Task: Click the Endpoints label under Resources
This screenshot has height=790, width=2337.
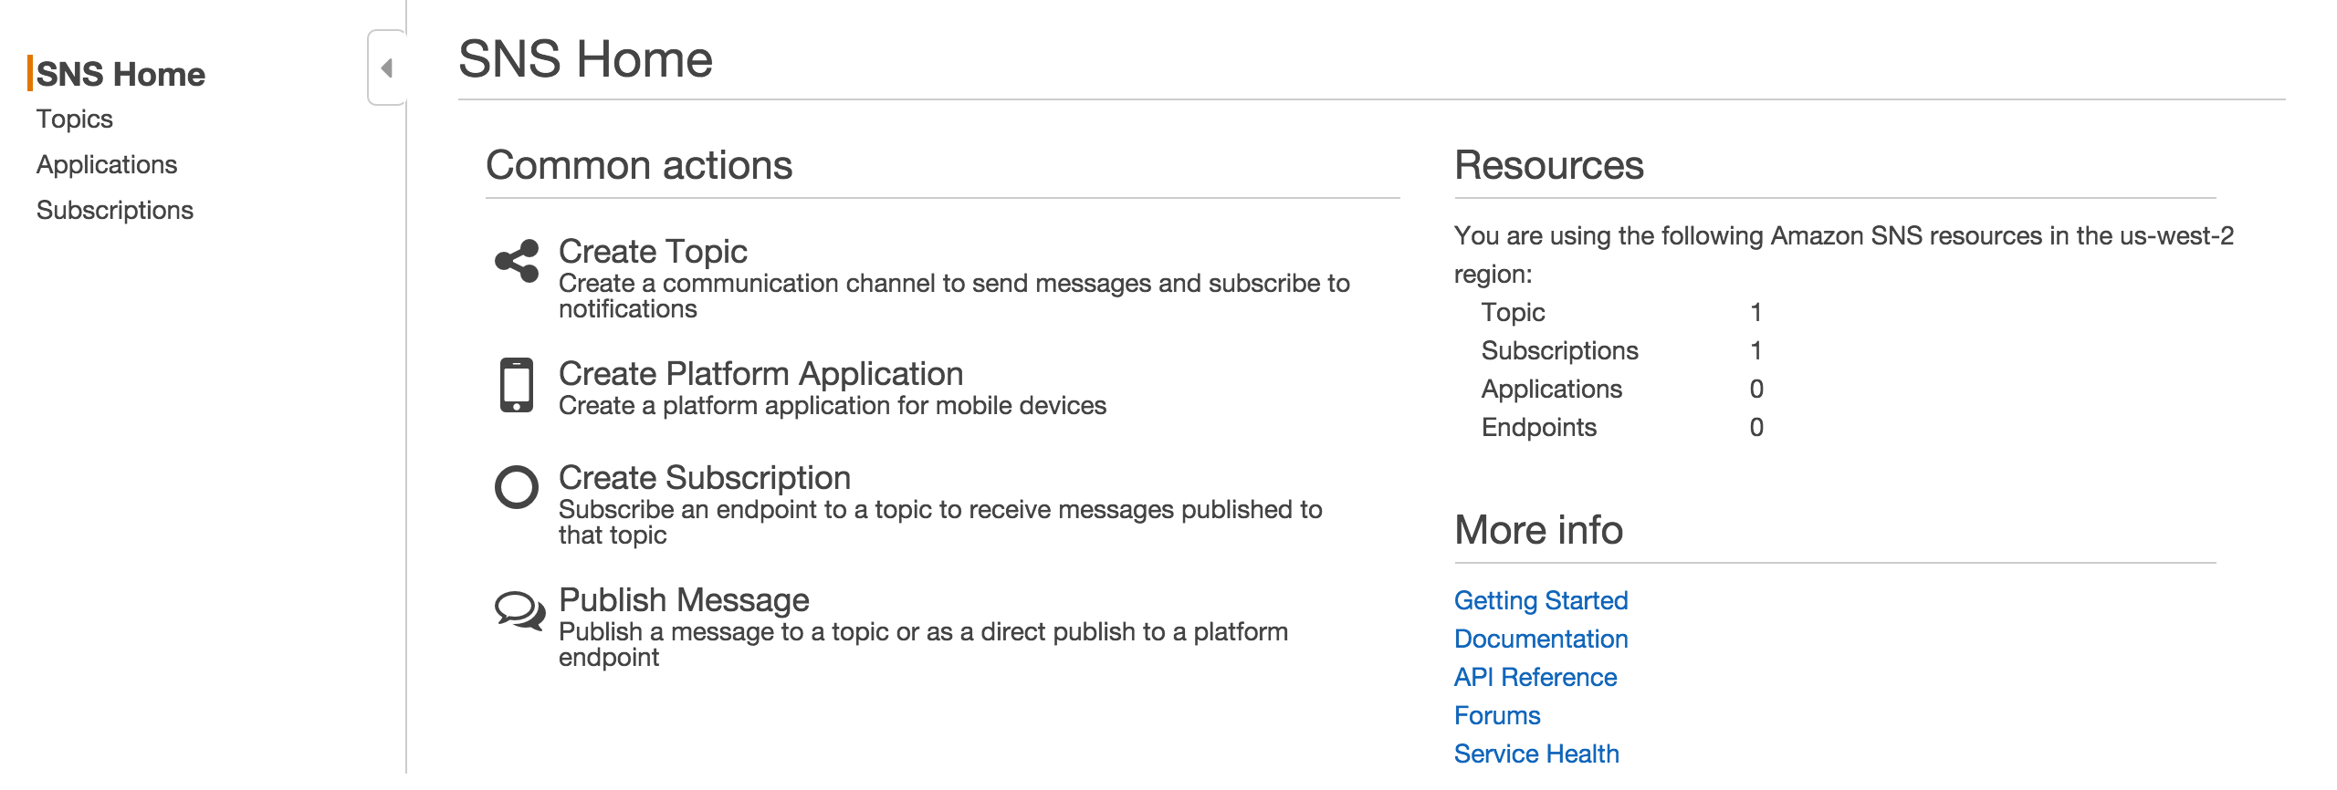Action: [1538, 427]
